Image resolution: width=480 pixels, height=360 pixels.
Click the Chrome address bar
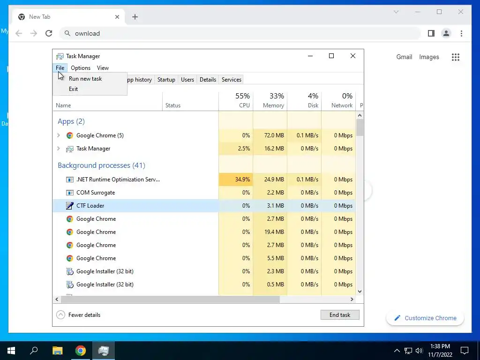[240, 33]
